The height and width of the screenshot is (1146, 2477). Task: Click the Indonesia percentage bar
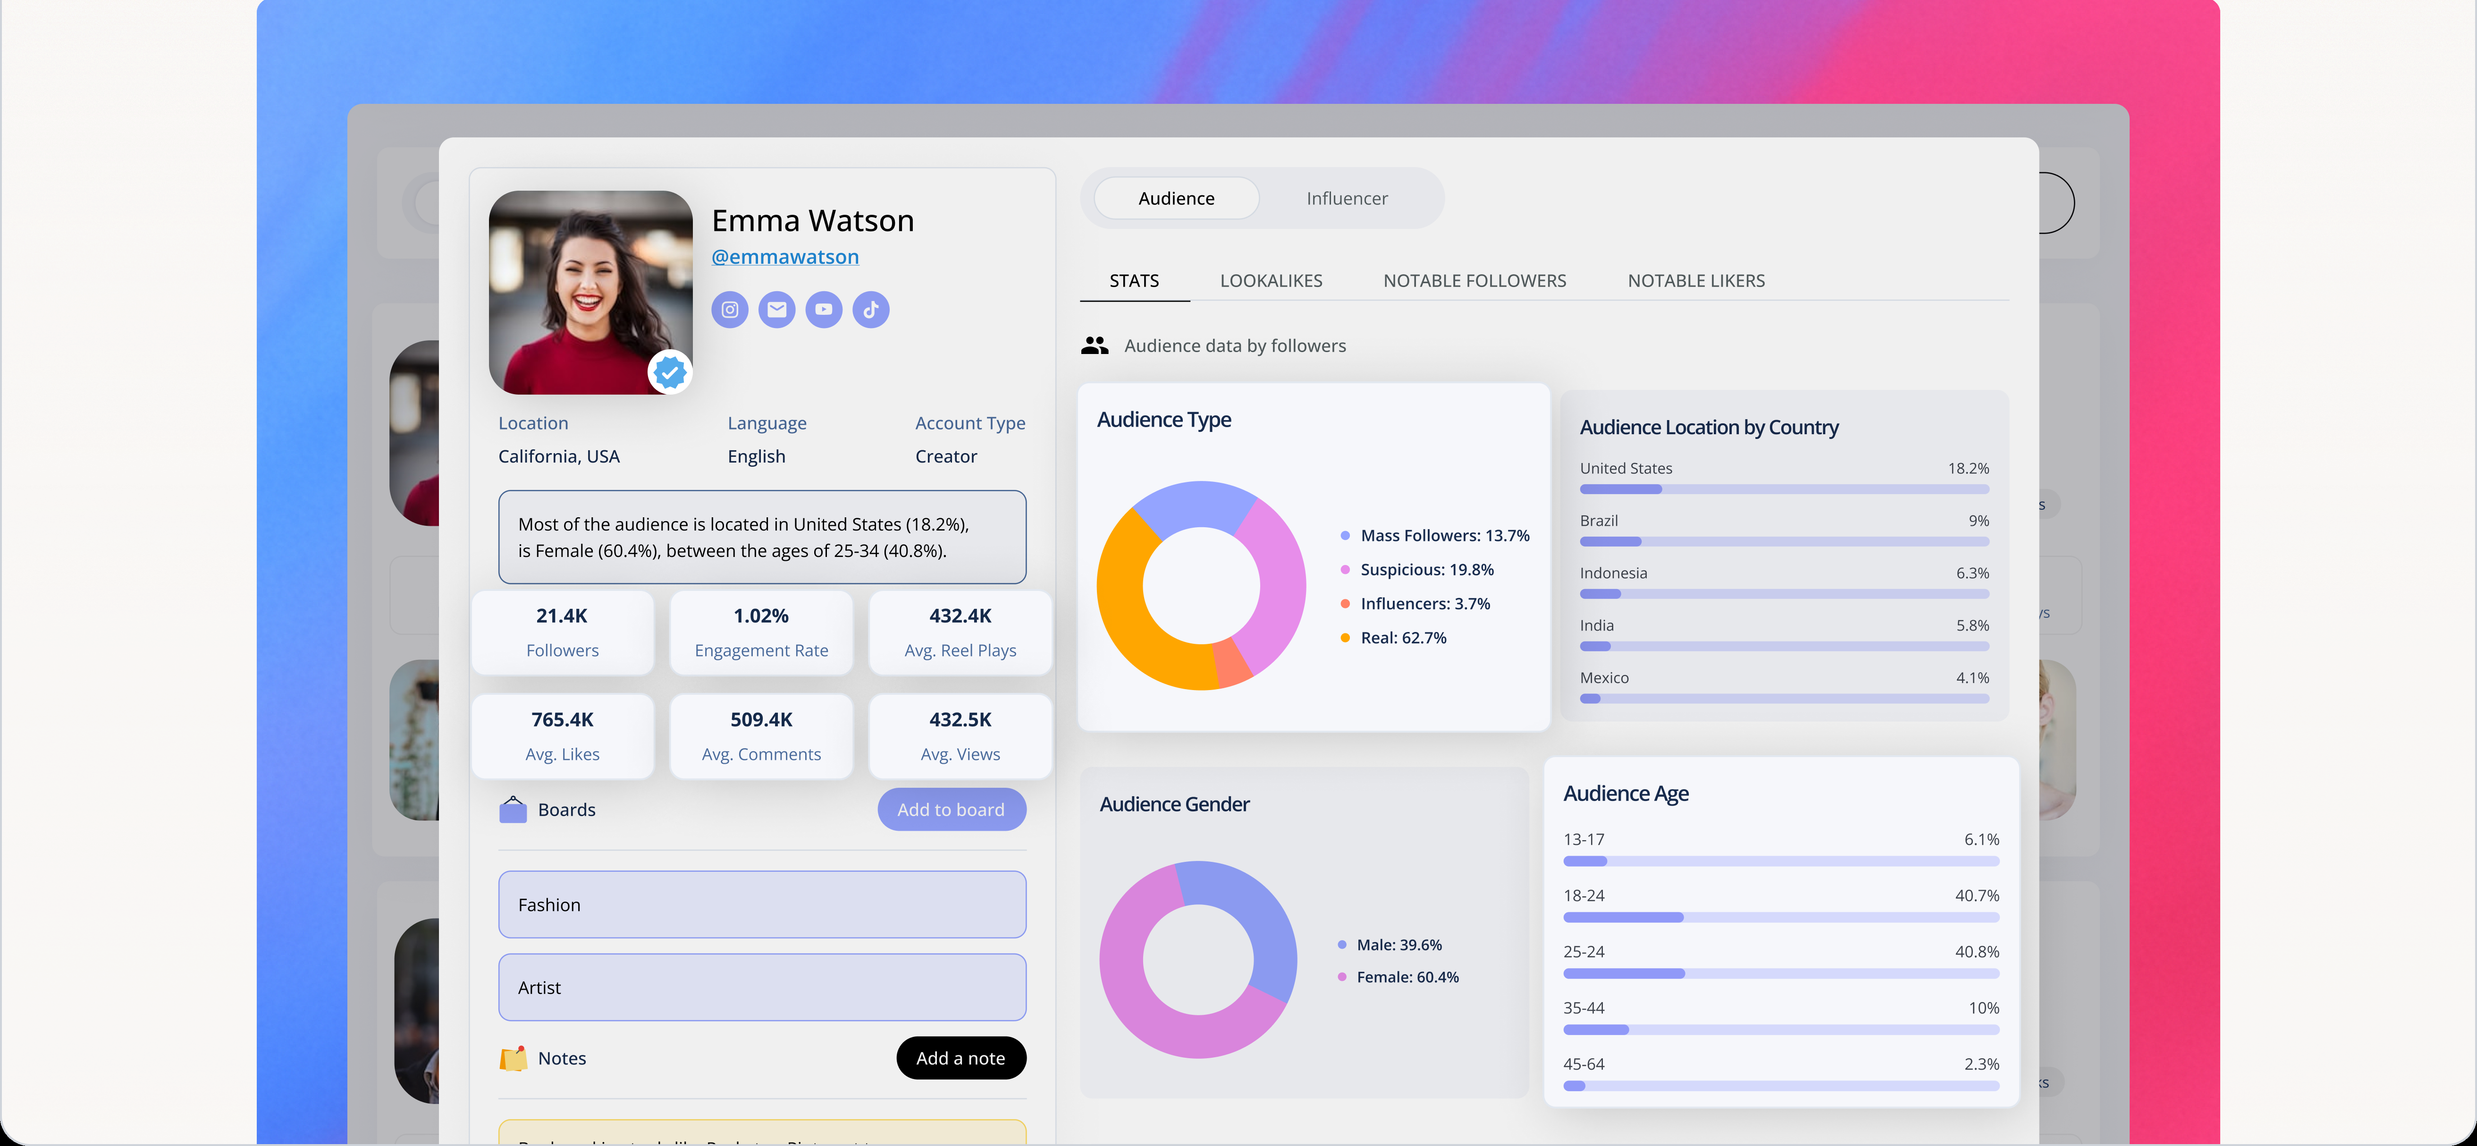point(1784,594)
